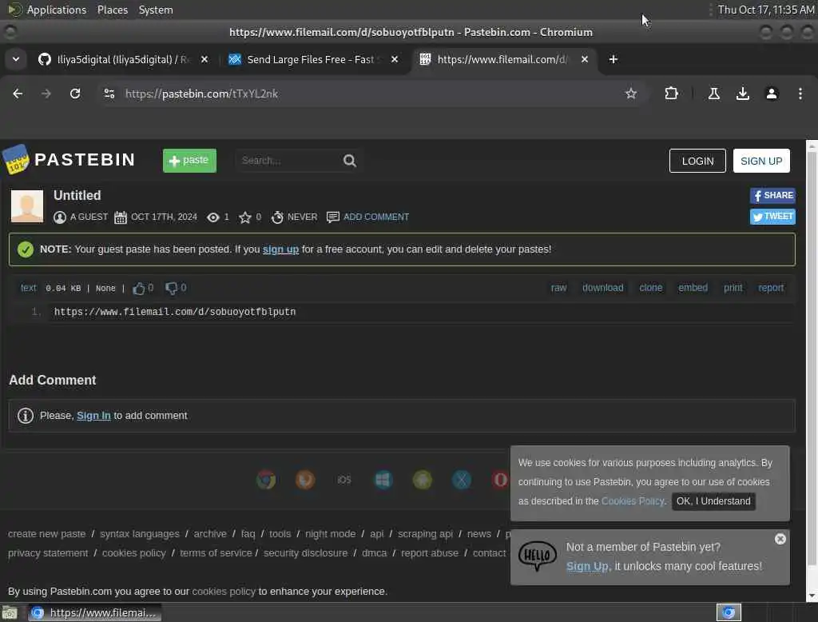The width and height of the screenshot is (818, 622).
Task: Close the Send Large Files tab
Action: tap(395, 59)
